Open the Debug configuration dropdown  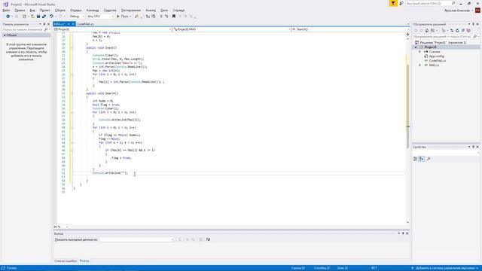[77, 17]
